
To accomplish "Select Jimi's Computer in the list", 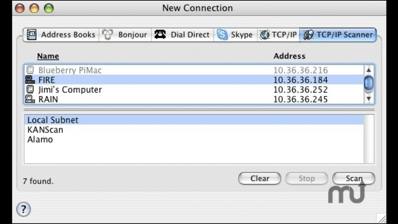I will [x=70, y=90].
